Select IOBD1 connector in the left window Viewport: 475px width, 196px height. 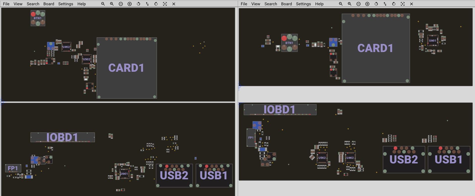[x=63, y=137]
